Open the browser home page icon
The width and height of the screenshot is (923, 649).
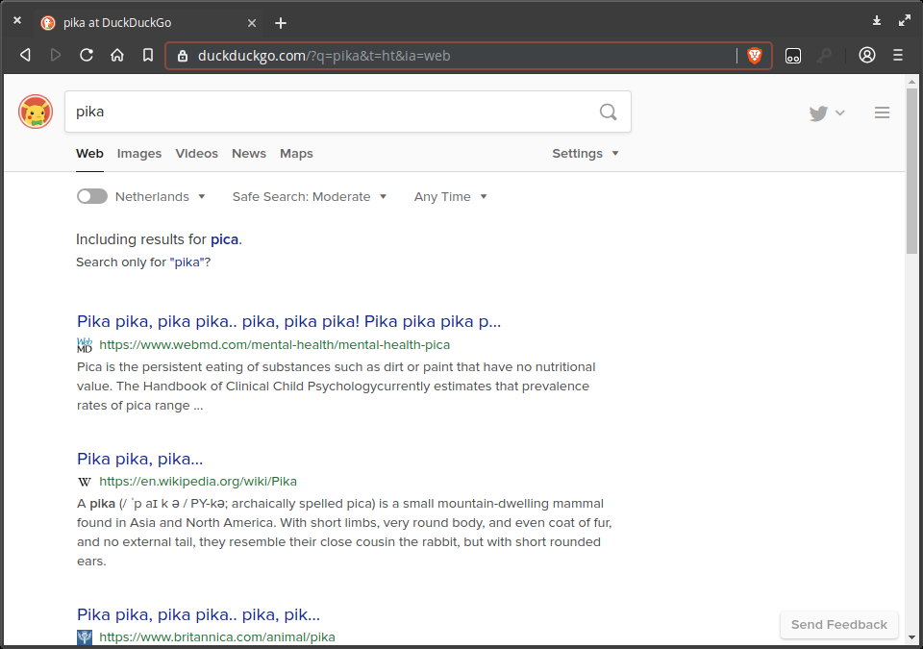[x=117, y=56]
